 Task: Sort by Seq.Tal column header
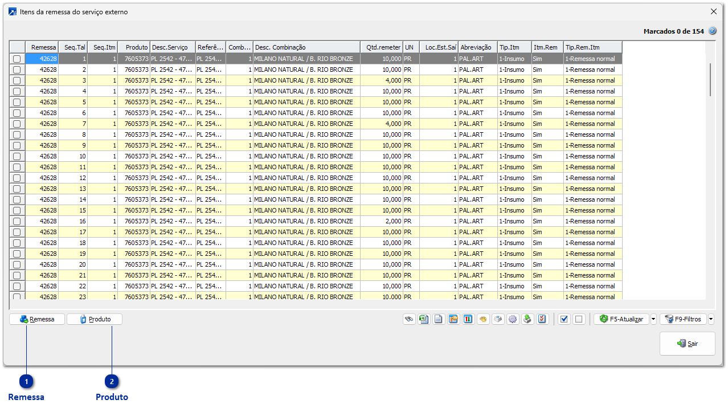pyautogui.click(x=73, y=47)
